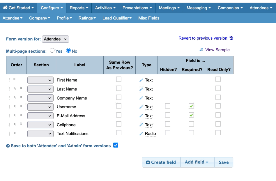The width and height of the screenshot is (276, 181).
Task: Uncheck Required for E-Mail Address
Action: click(x=191, y=115)
